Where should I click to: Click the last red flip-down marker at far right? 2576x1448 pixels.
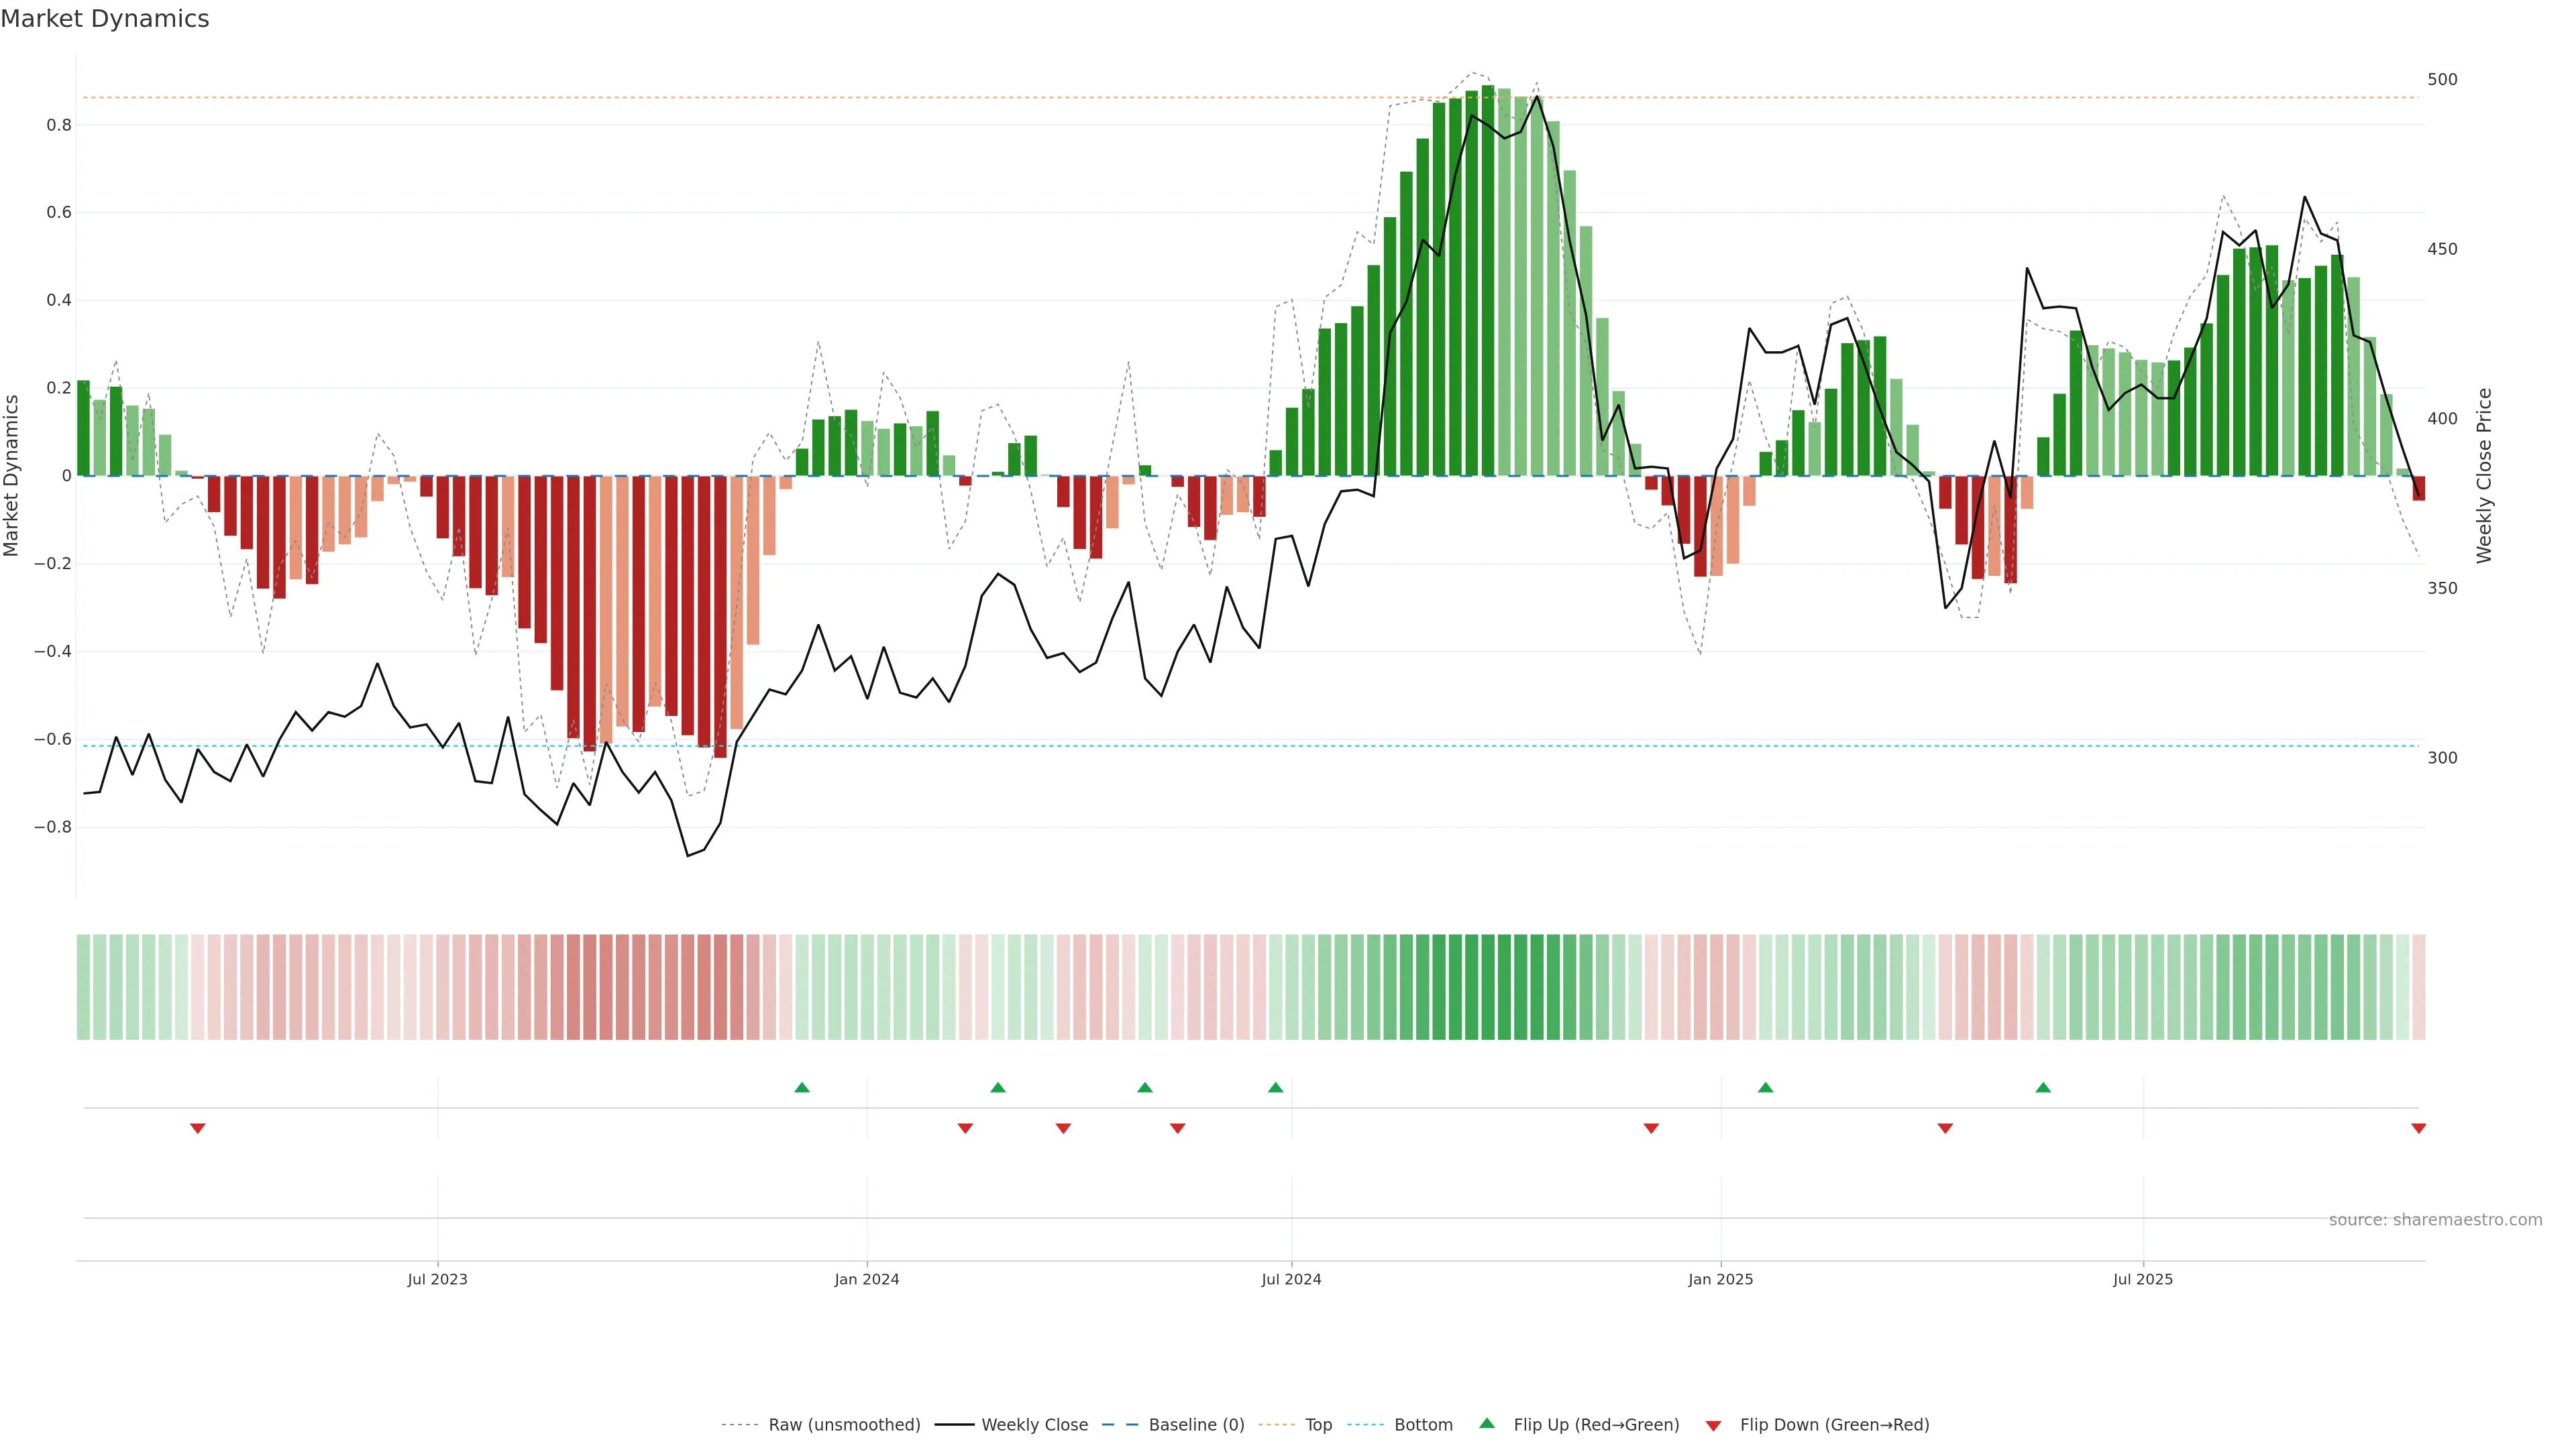point(2418,1128)
